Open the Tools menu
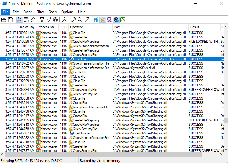Image resolution: width=228 pixels, height=163 pixels. [53, 12]
